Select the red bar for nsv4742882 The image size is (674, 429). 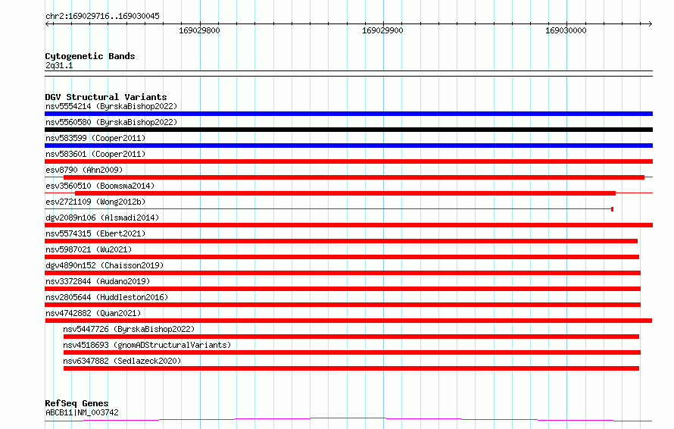pos(348,321)
